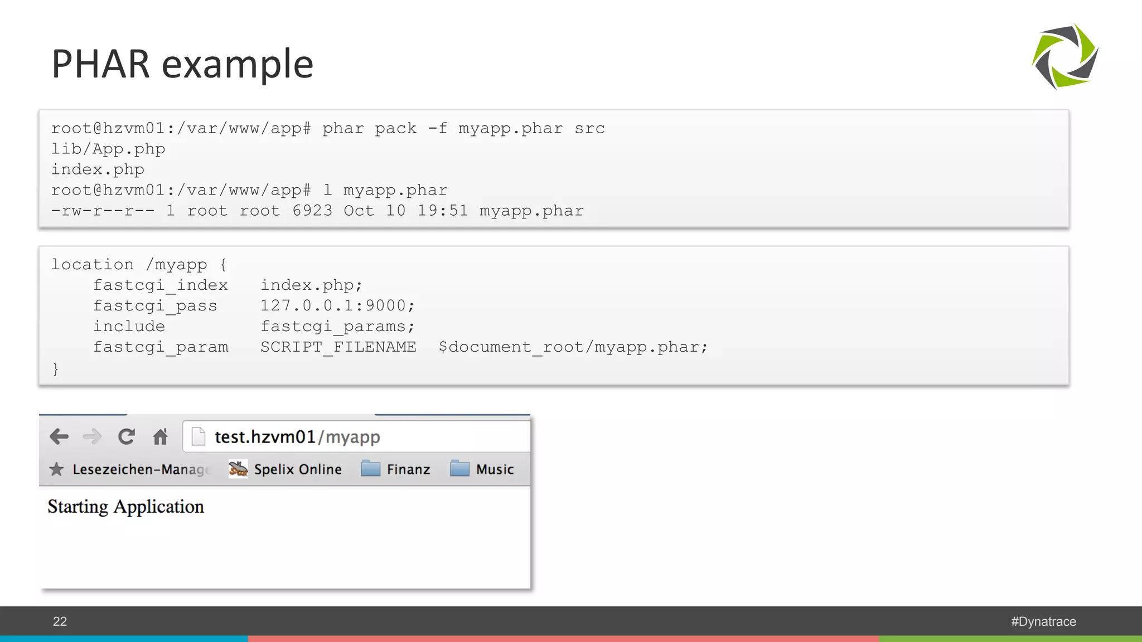This screenshot has height=642, width=1142.
Task: Click the "fastcgi_index" directive
Action: coord(161,285)
